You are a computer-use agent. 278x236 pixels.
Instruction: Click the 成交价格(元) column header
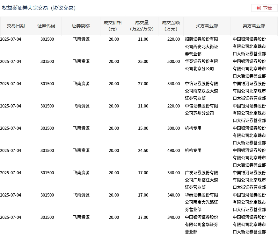tap(113, 26)
